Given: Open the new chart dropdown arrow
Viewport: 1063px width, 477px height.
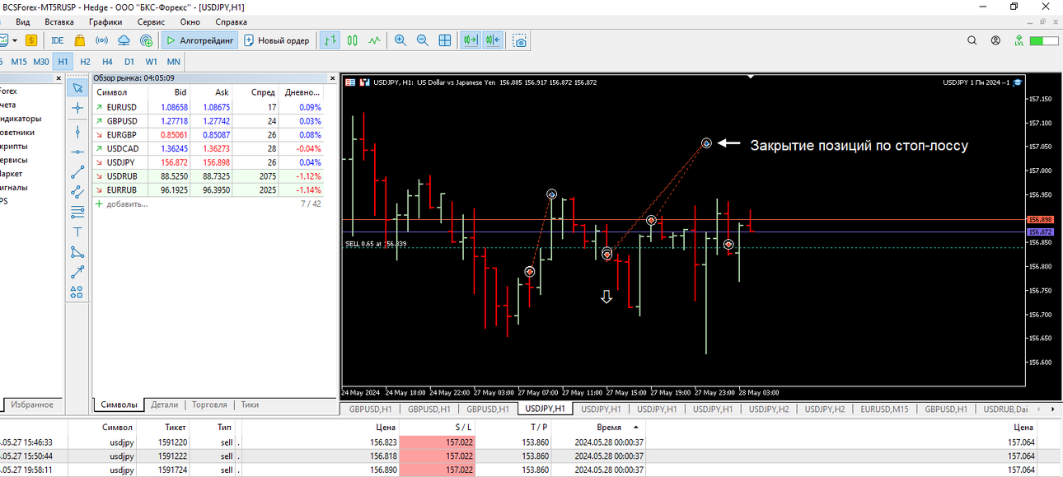Looking at the screenshot, I should [x=14, y=40].
